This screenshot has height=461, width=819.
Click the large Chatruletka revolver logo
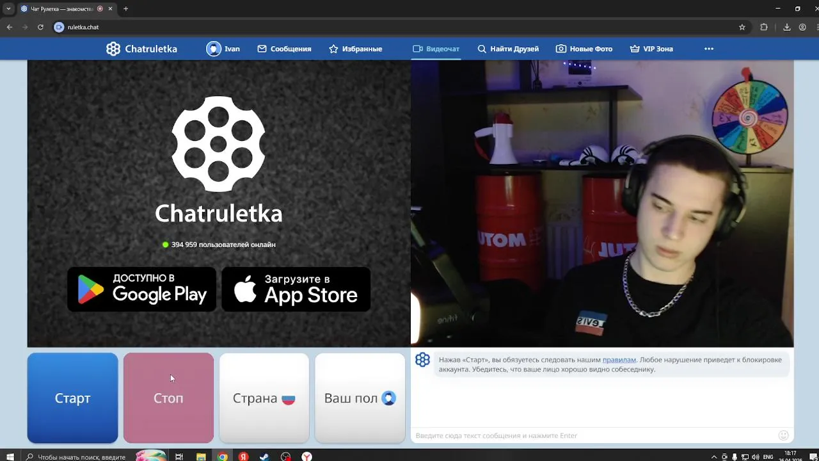218,144
